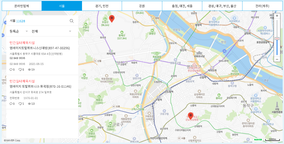Click 민간실내체육시설 label on second listing
The width and height of the screenshot is (284, 144).
[x=22, y=81]
